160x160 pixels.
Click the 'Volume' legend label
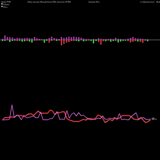(6, 4)
